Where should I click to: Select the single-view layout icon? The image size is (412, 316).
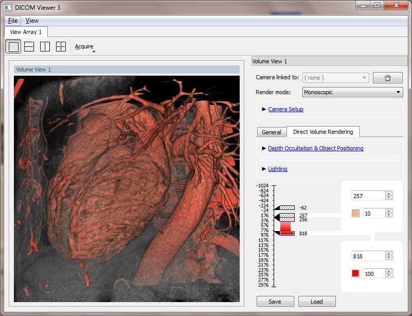point(14,46)
